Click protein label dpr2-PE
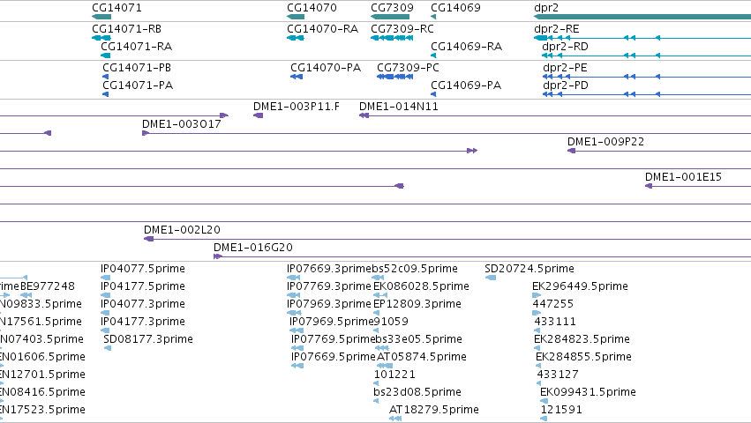Viewport: 751px width, 423px height. click(x=565, y=68)
